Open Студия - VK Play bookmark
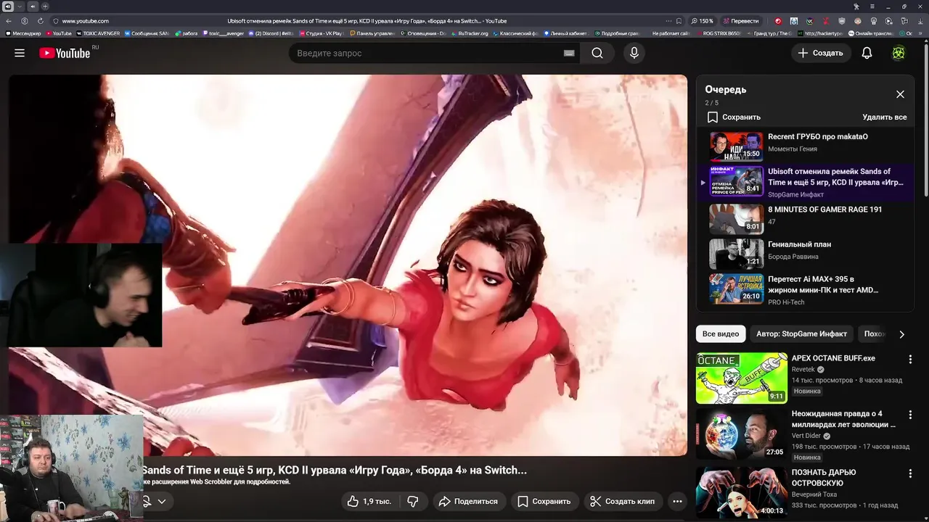The height and width of the screenshot is (522, 929). pos(321,33)
